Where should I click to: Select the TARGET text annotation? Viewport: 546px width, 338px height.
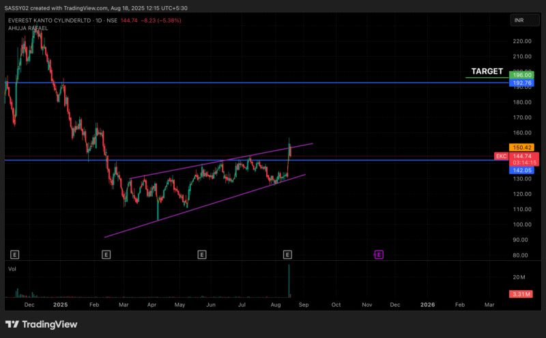(x=487, y=71)
